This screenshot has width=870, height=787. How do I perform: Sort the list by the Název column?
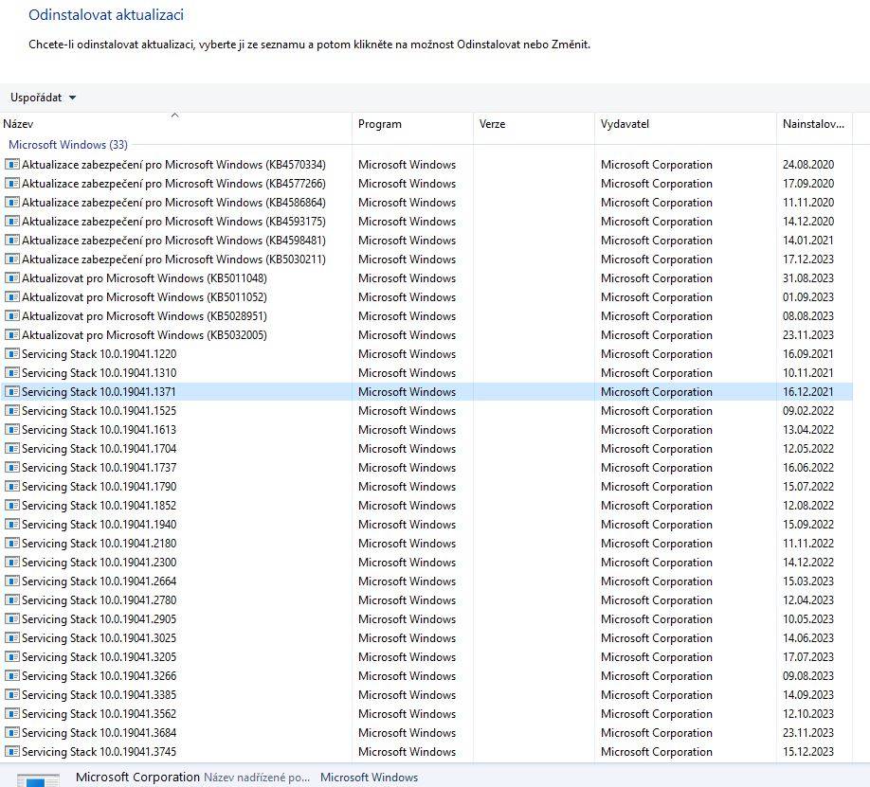[x=176, y=124]
